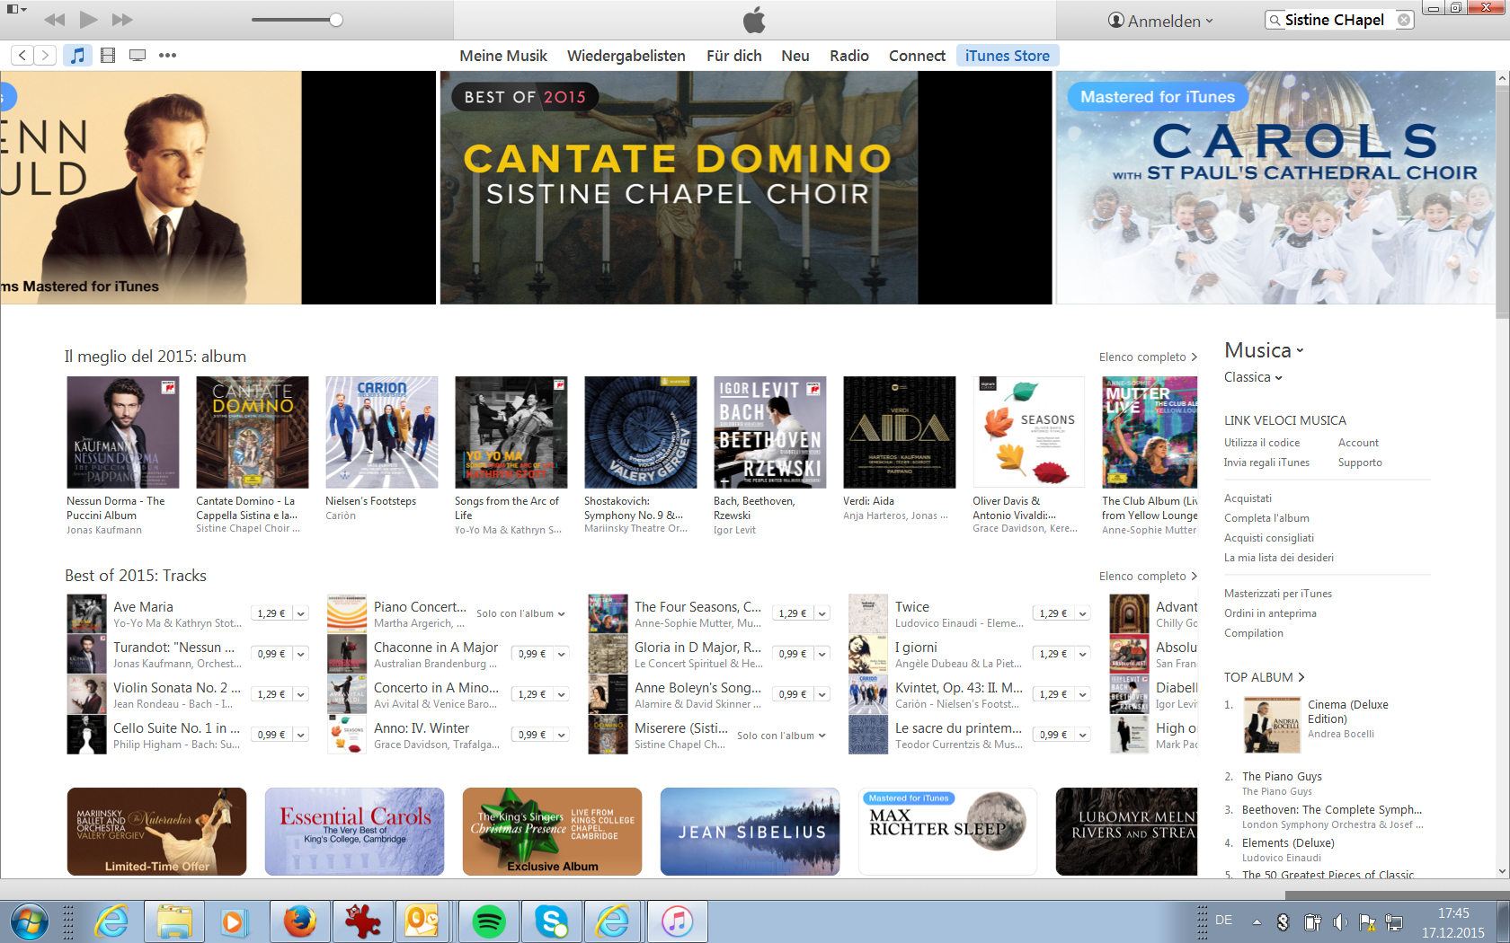Open Elenco completo for Tracks
The height and width of the screenshot is (943, 1510).
pos(1148,577)
